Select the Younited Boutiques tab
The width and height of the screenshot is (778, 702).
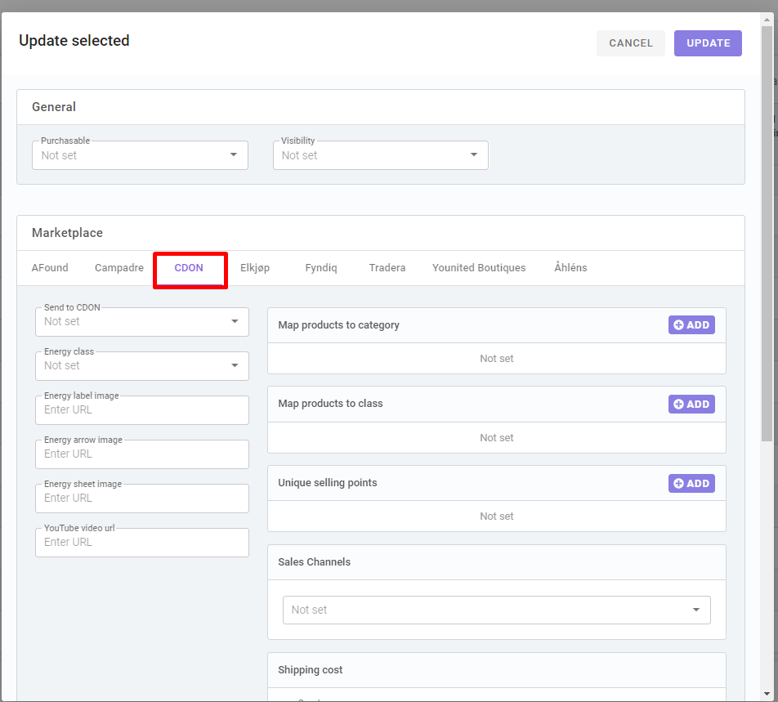coord(479,268)
